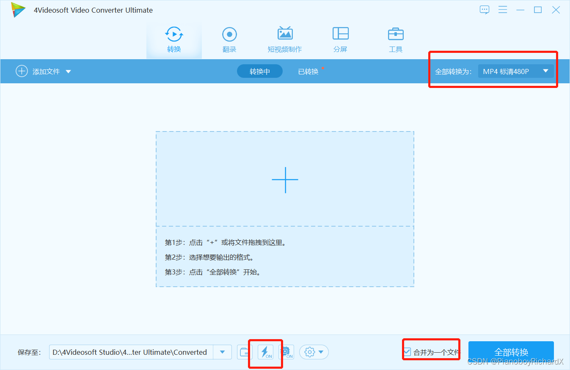Open the 短视频制作 tab
Image resolution: width=570 pixels, height=370 pixels.
[x=285, y=40]
